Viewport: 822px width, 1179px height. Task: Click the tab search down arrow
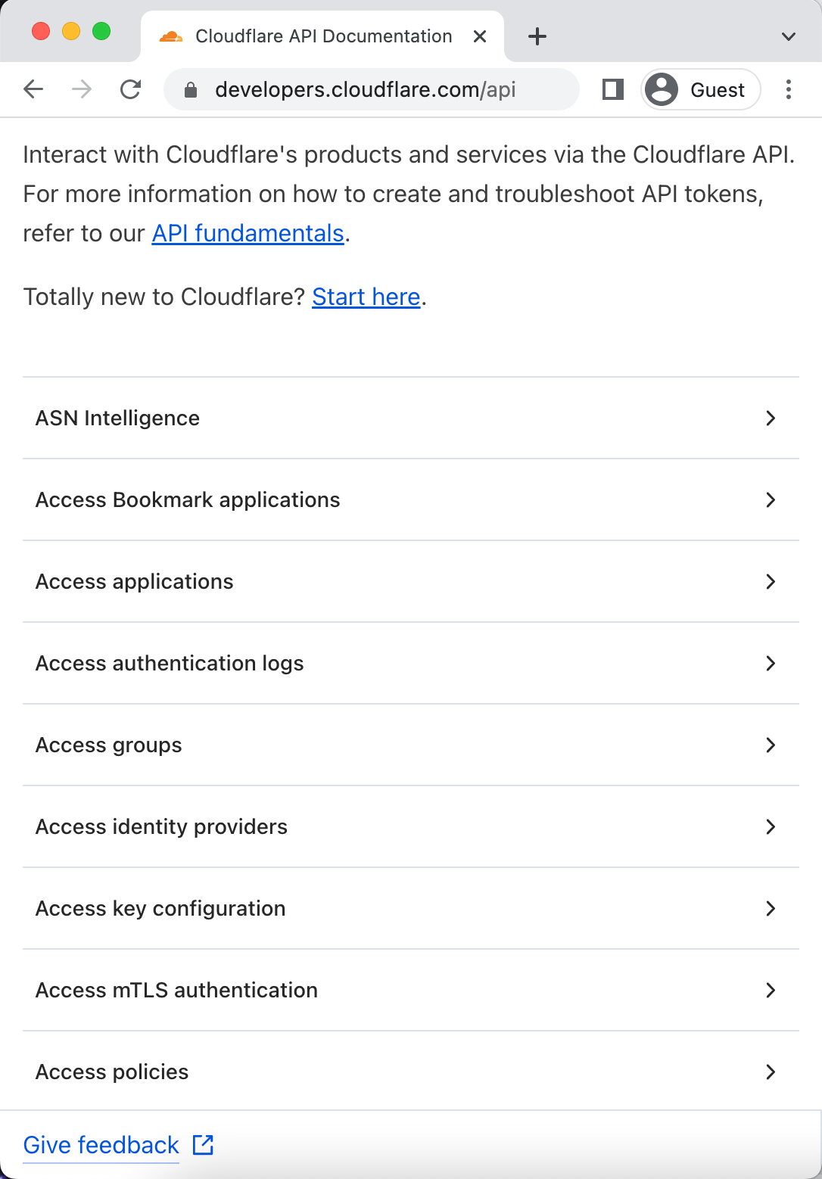tap(789, 36)
